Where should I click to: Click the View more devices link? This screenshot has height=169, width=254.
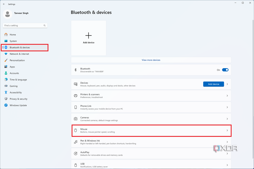click(x=151, y=60)
